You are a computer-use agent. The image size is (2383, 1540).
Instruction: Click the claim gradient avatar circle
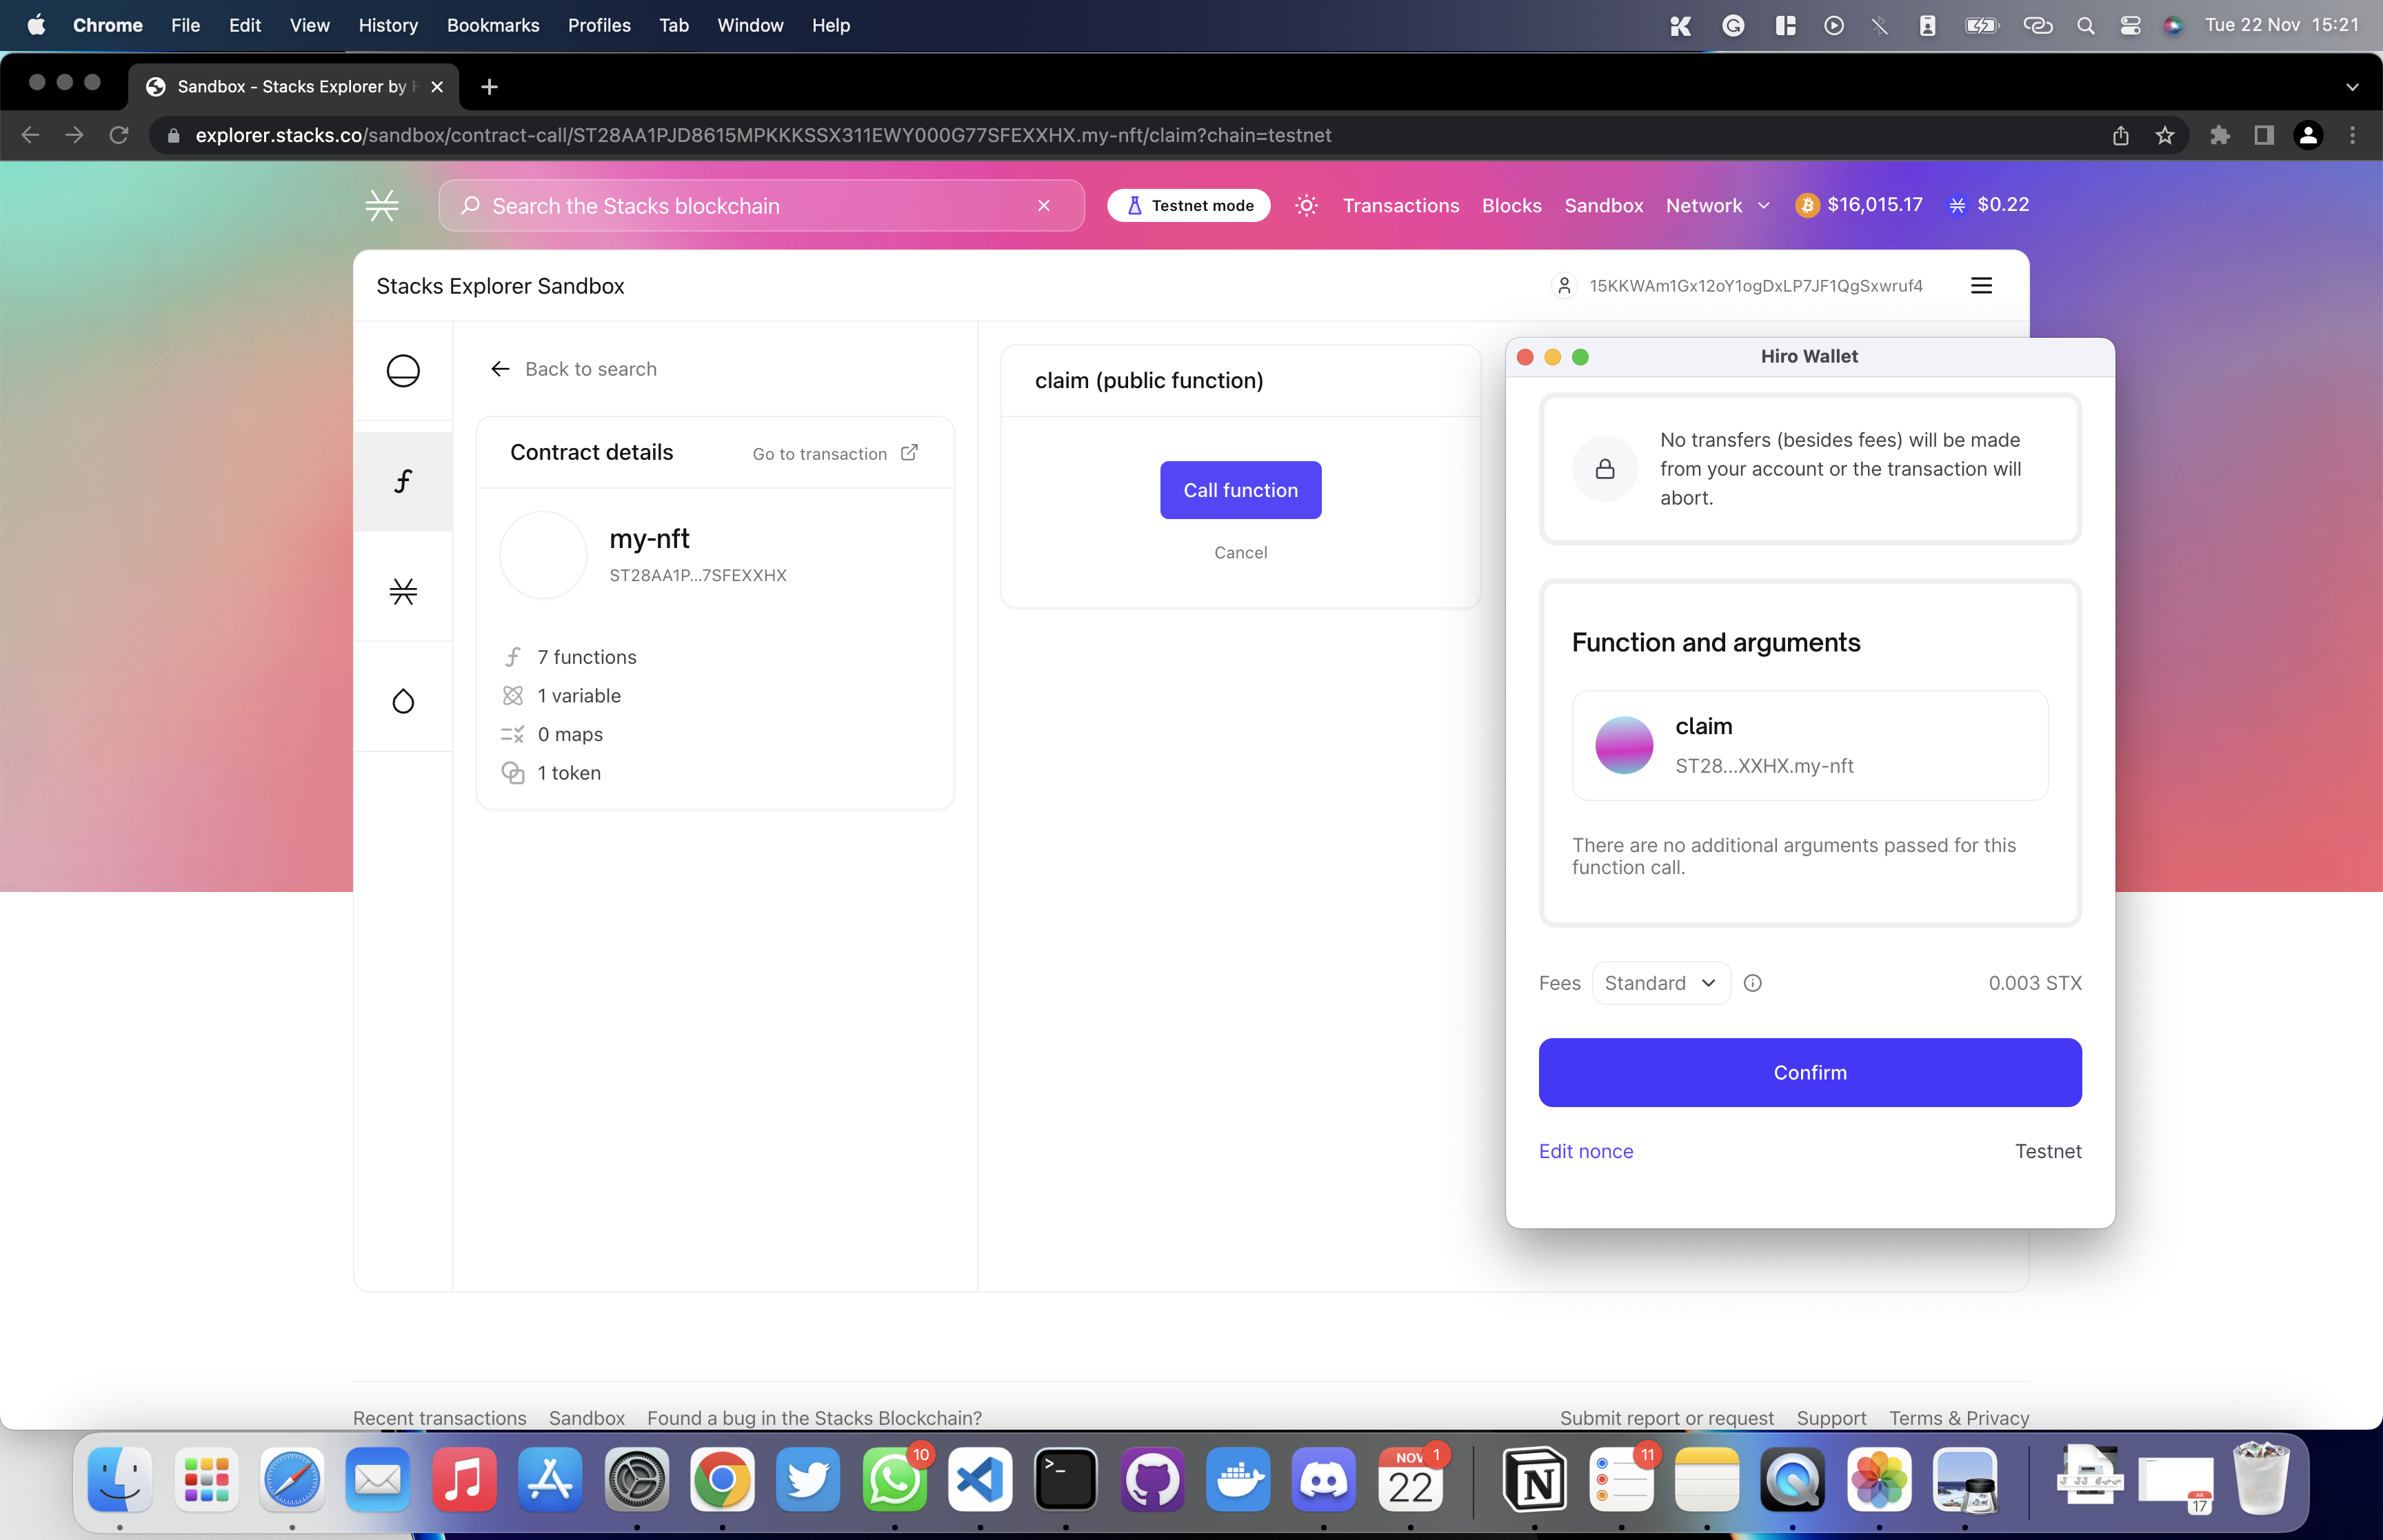(1624, 745)
